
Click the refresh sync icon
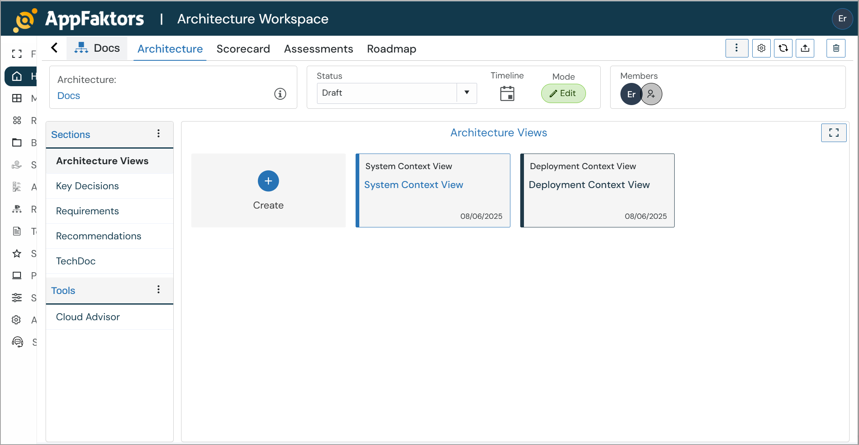pyautogui.click(x=783, y=48)
